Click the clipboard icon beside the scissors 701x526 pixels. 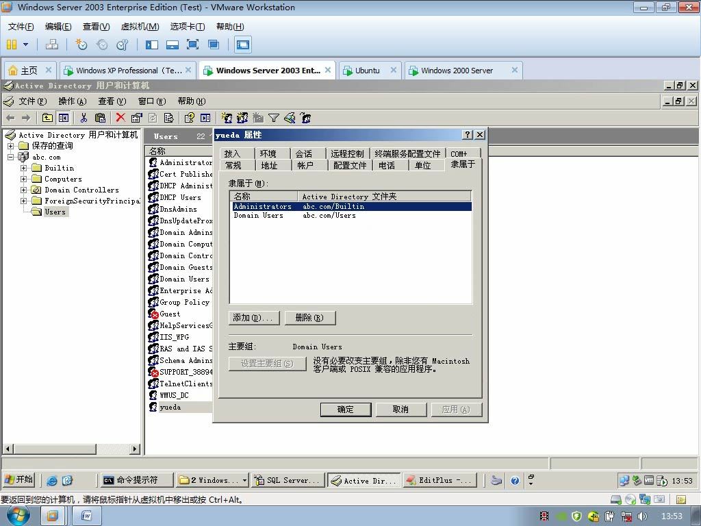point(100,118)
